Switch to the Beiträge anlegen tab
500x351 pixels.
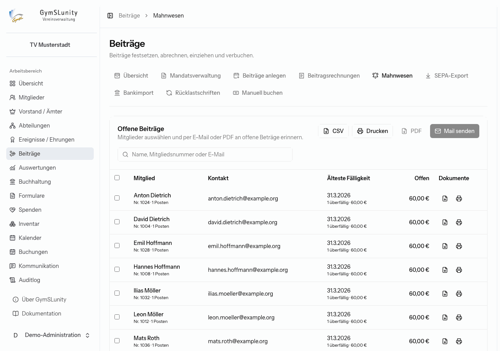[x=259, y=76]
